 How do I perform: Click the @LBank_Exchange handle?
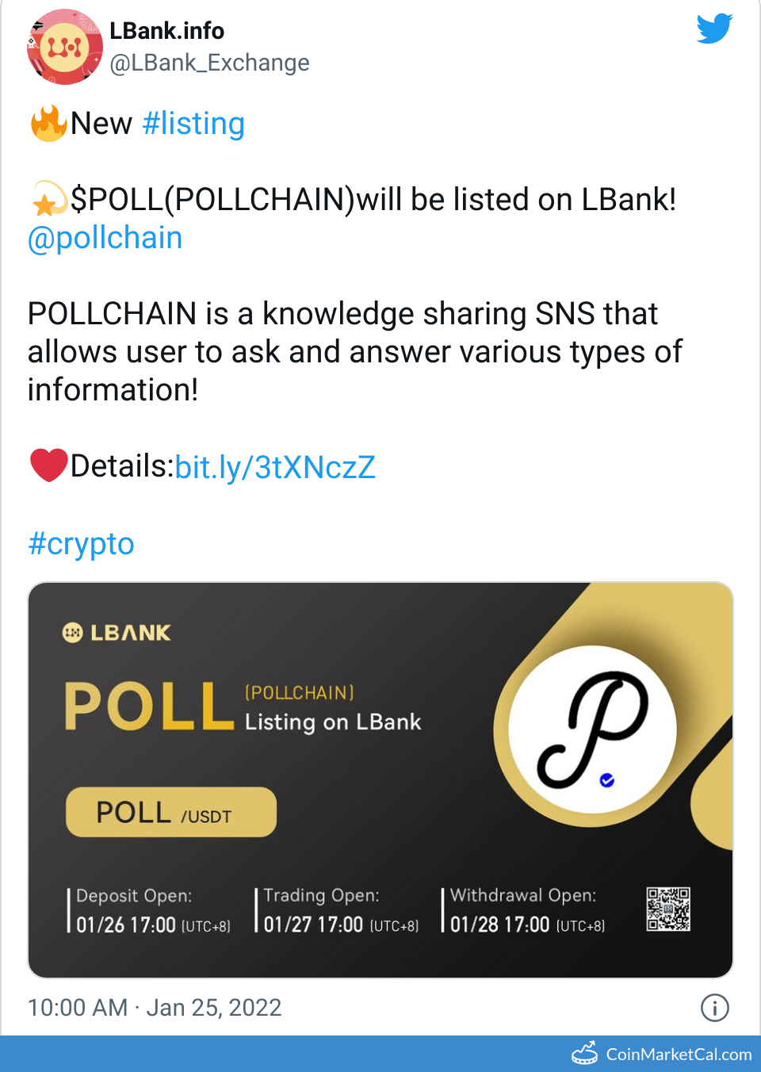coord(209,63)
